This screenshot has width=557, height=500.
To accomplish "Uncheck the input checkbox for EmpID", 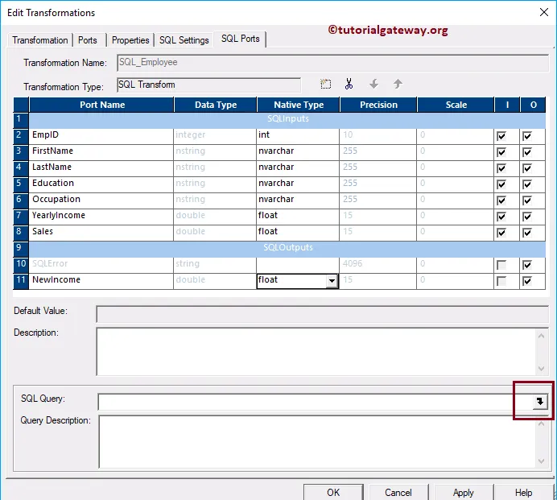I will 501,136.
